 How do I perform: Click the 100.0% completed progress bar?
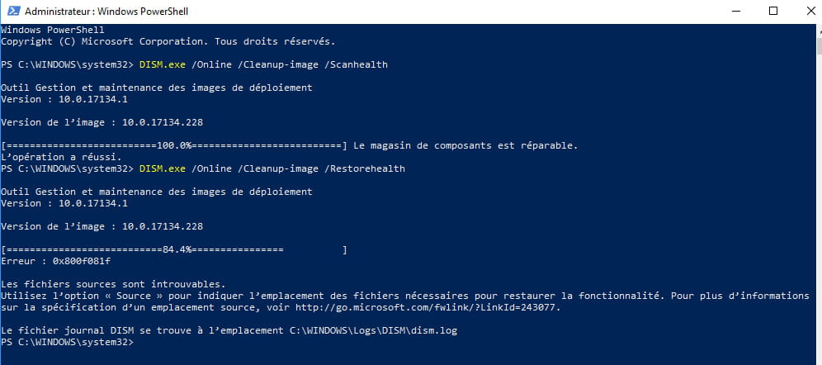tap(174, 146)
